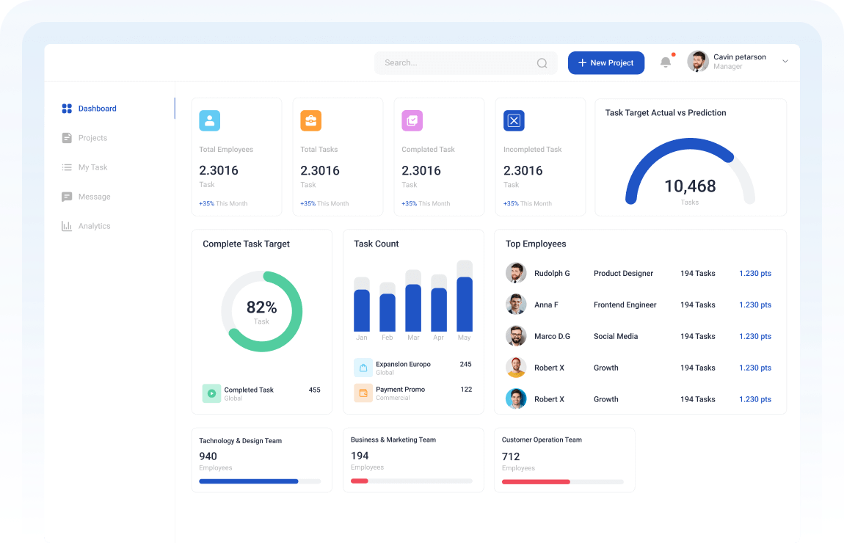844x543 pixels.
Task: Click the Payment Promo wallet icon
Action: (x=363, y=393)
